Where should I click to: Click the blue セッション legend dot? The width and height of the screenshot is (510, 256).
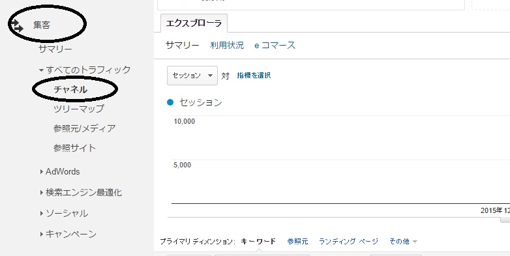(x=170, y=103)
